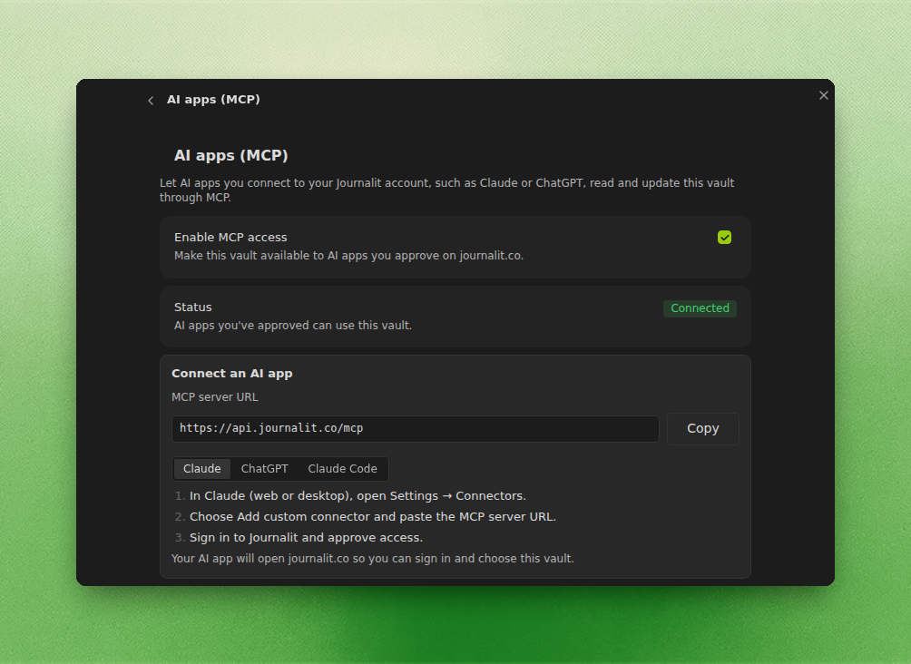Screen dimensions: 911x664
Task: Click the Connected status badge
Action: 700,308
